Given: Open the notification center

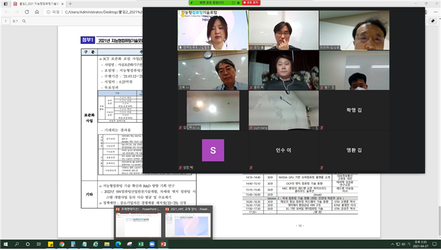Looking at the screenshot, I should 434,244.
